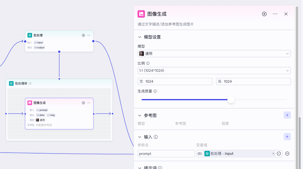Add a new reference image with plus
This screenshot has height=169, width=303.
click(x=287, y=115)
